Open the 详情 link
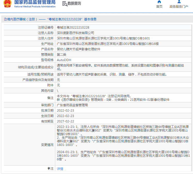Image resolution: width=193 pixels, height=174 pixels. tap(60, 169)
